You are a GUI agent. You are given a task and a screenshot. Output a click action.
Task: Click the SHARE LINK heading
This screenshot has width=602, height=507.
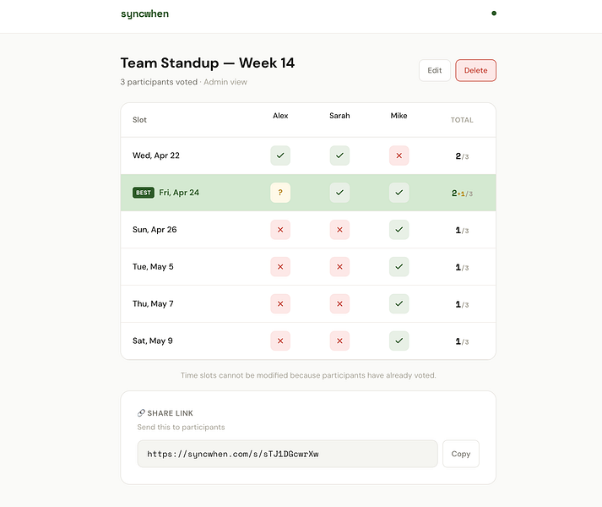(x=170, y=413)
